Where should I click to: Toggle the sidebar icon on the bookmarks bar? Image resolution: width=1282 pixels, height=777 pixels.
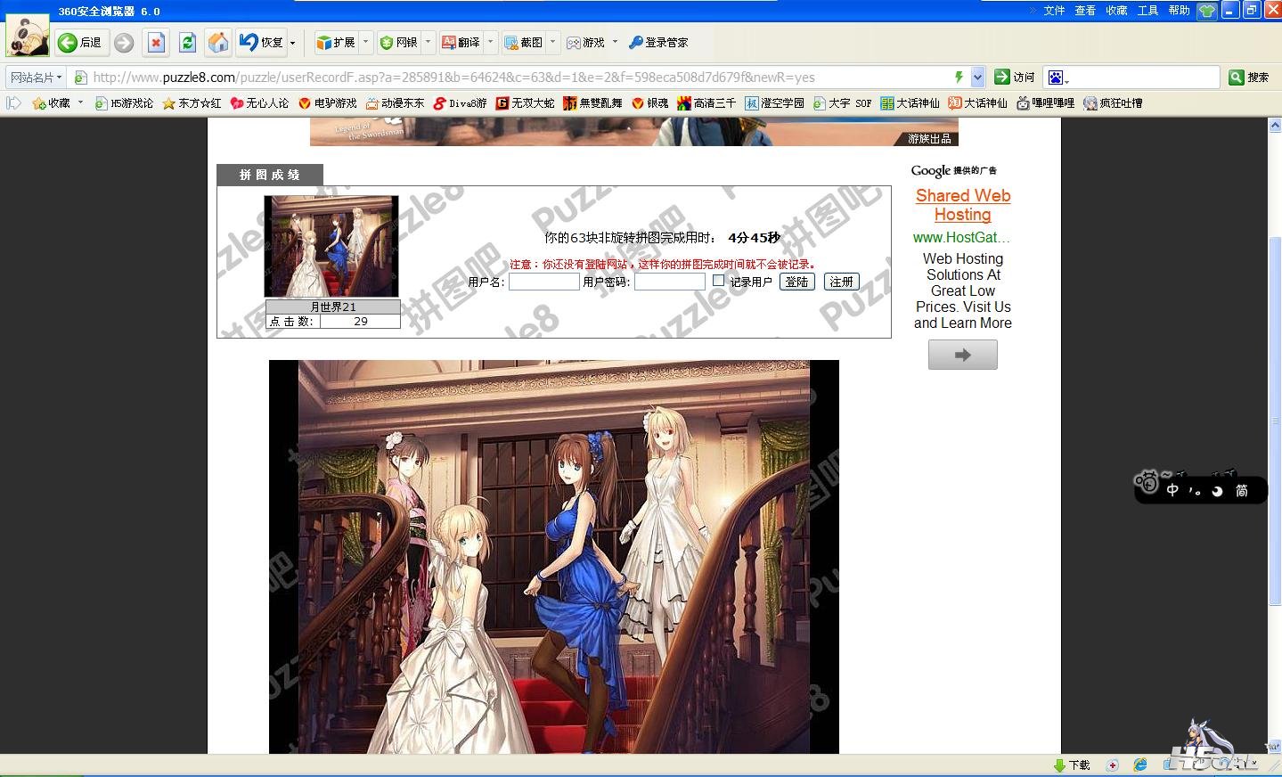tap(13, 103)
